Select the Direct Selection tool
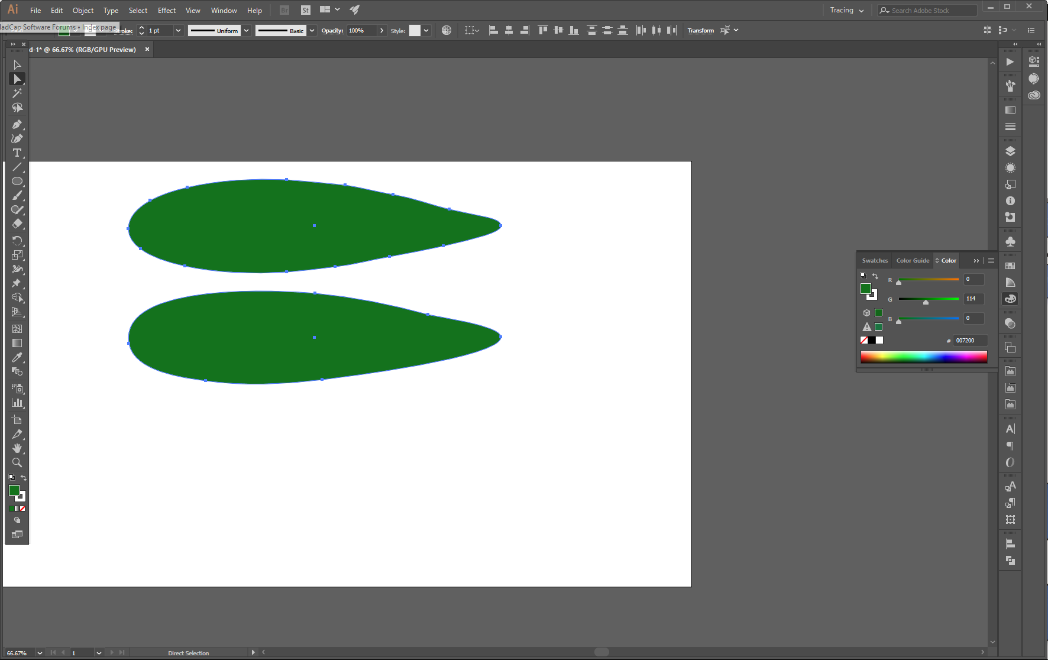 (17, 79)
